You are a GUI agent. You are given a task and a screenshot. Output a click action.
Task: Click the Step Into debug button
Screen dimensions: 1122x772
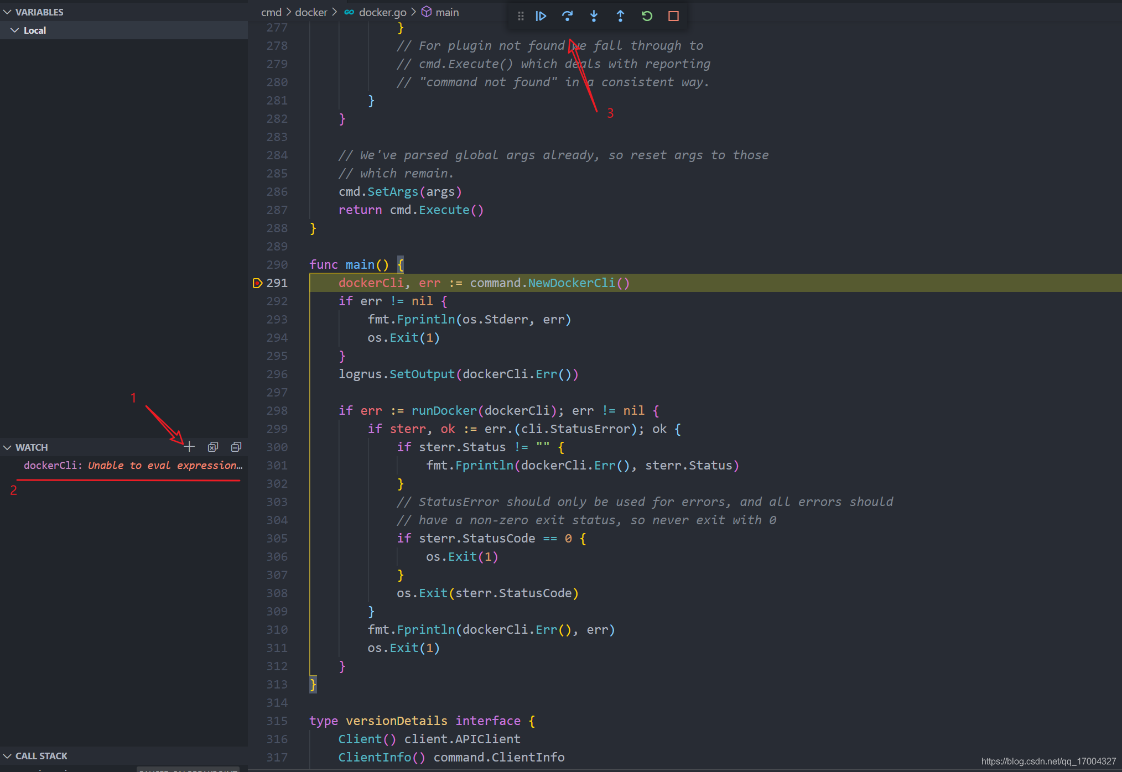pyautogui.click(x=594, y=16)
